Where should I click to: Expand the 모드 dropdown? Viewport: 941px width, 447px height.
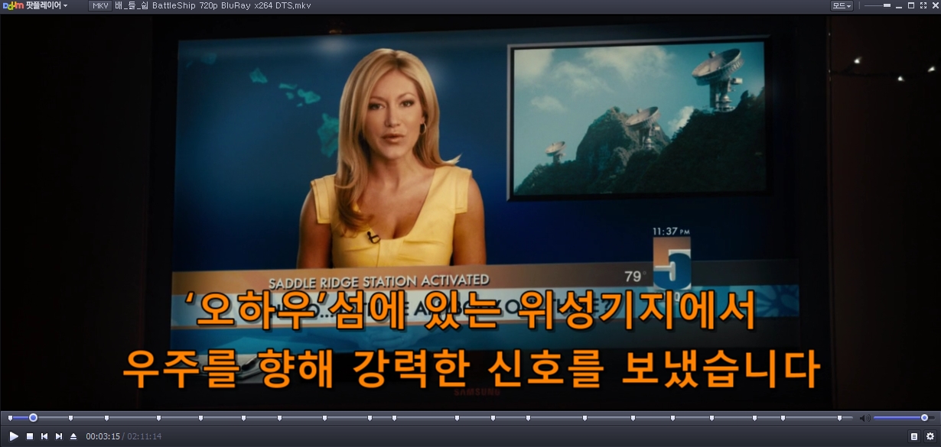click(x=842, y=5)
